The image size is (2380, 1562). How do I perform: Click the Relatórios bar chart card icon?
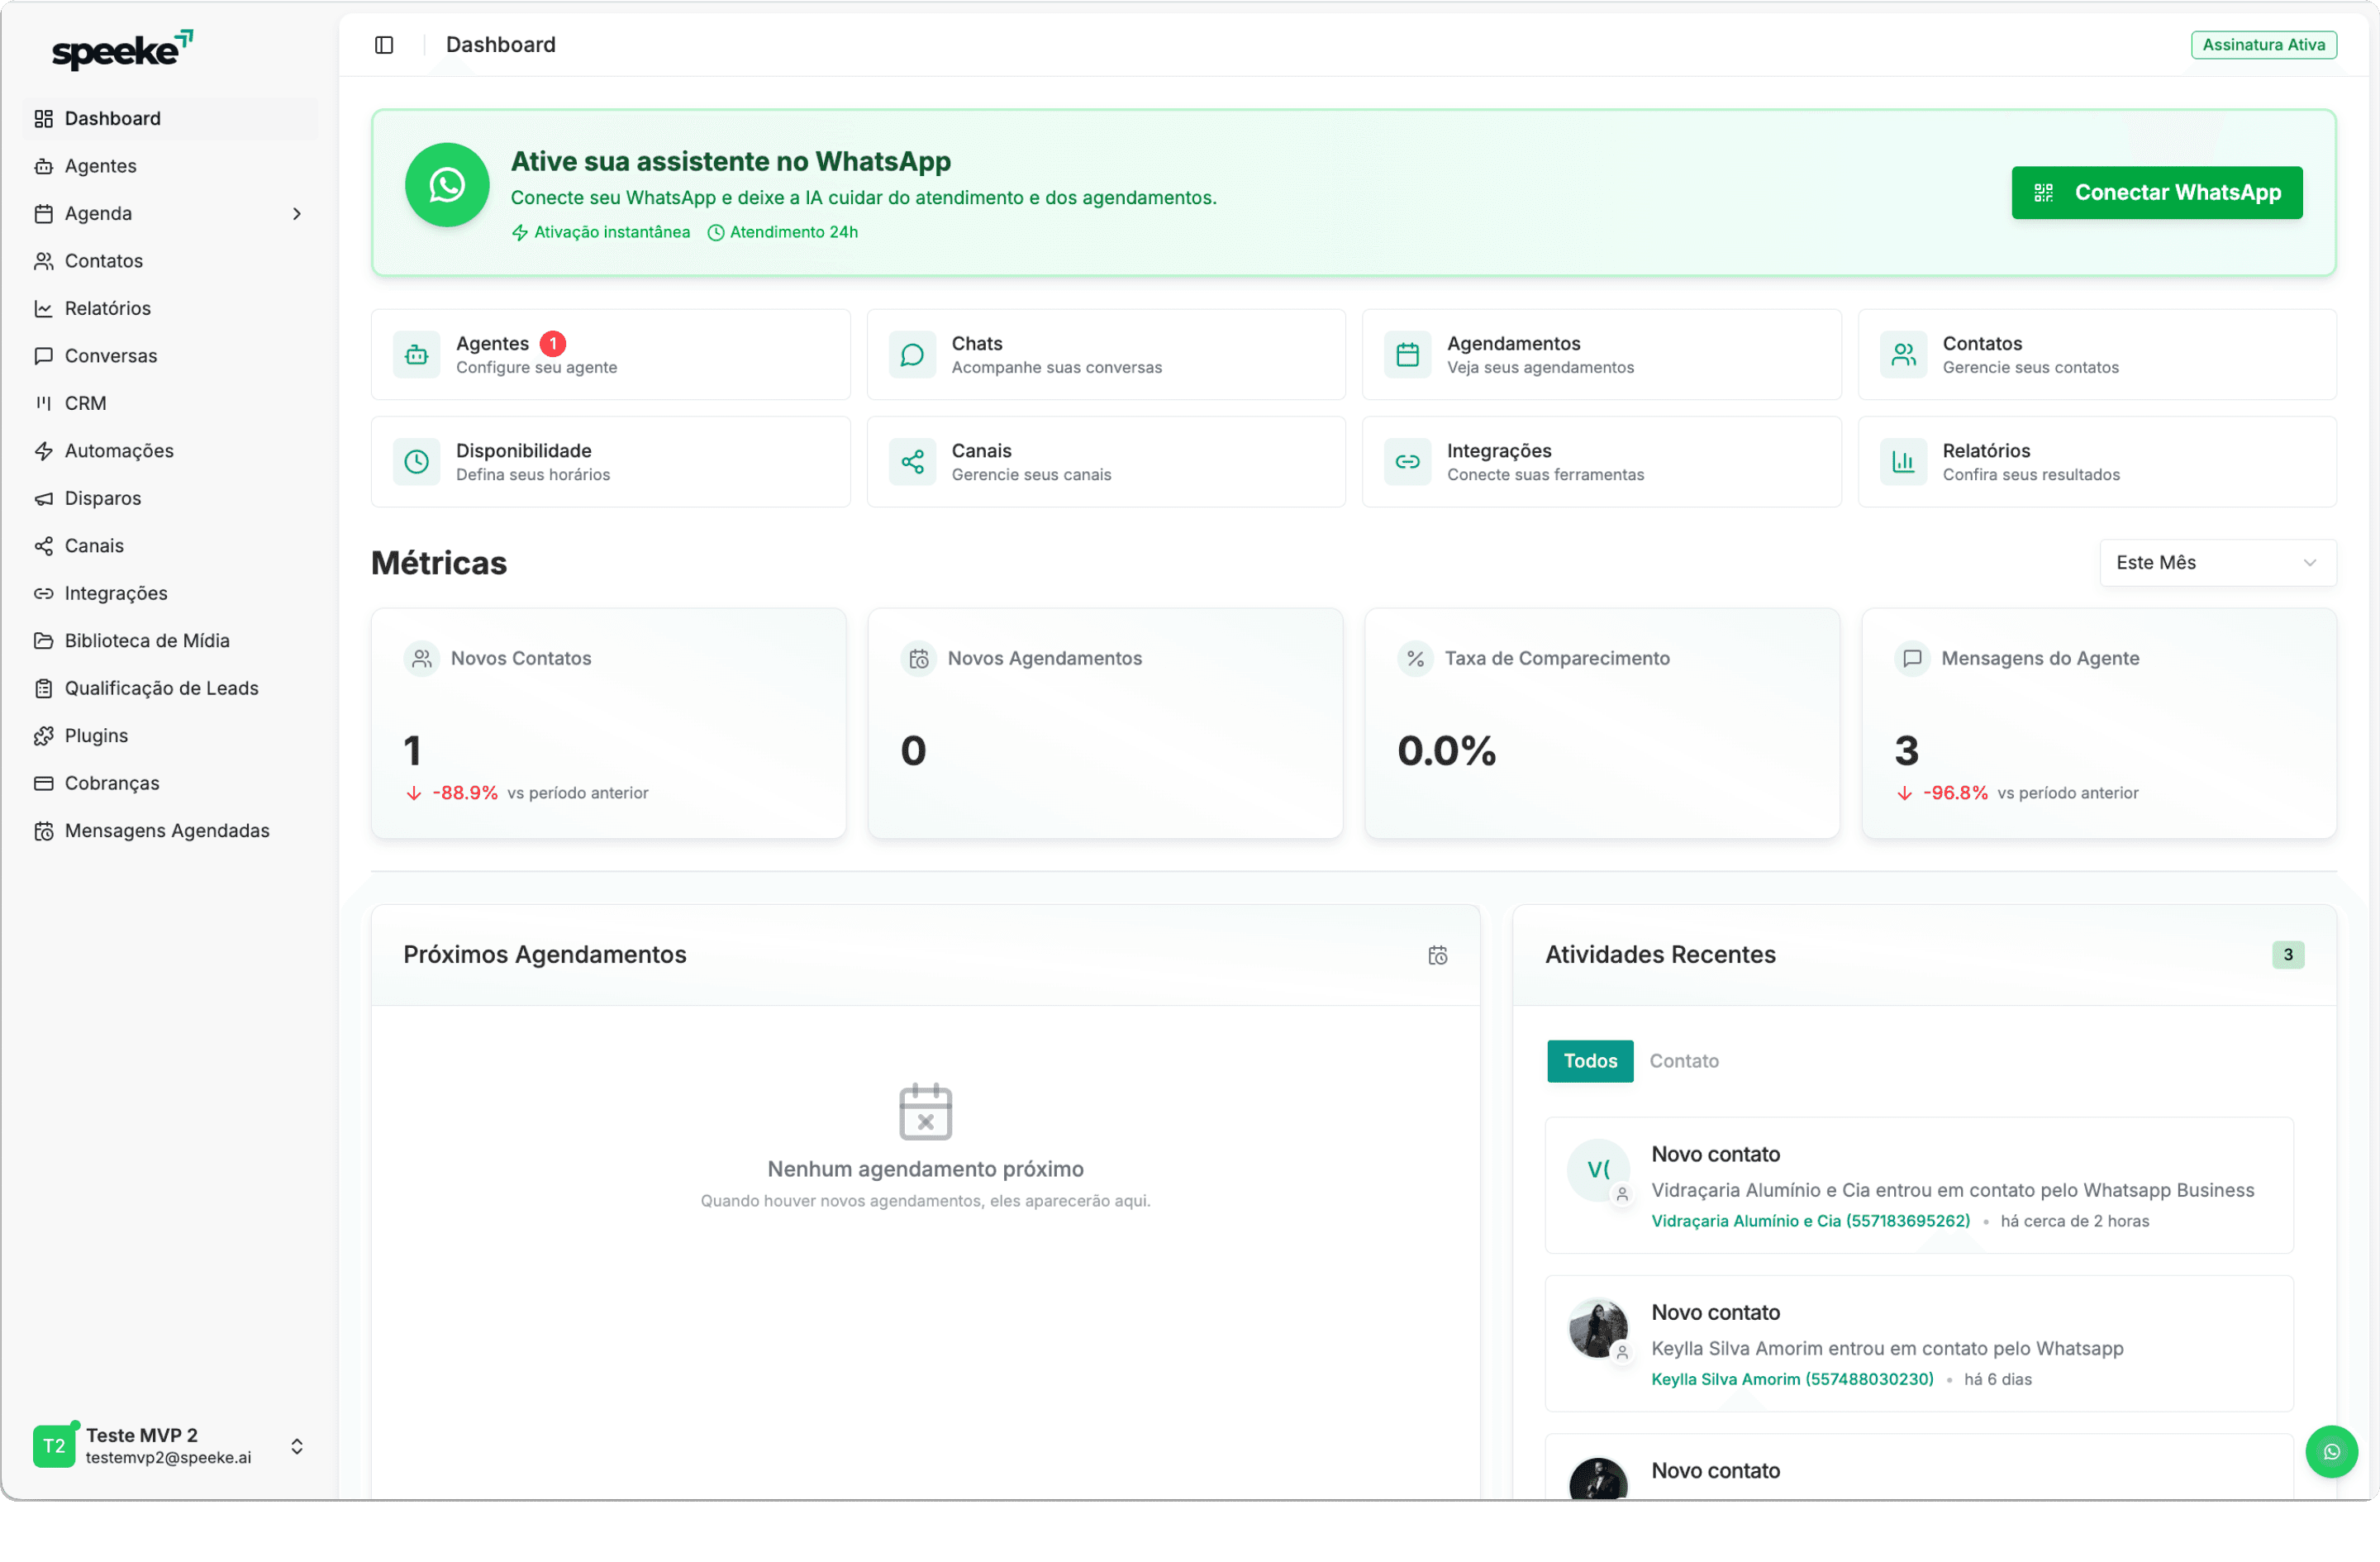[1904, 462]
